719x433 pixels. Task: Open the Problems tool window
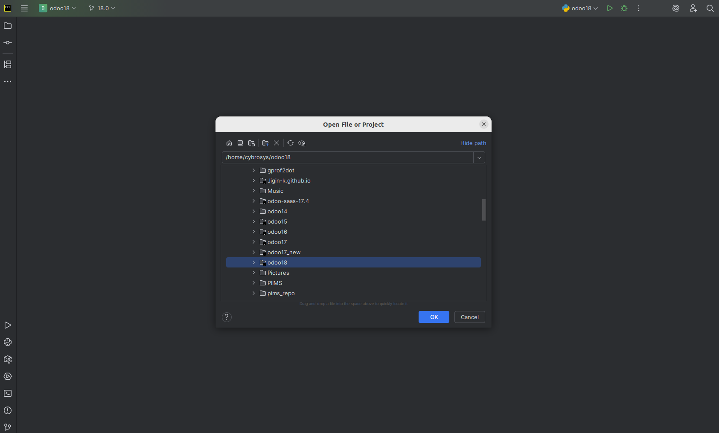8,410
